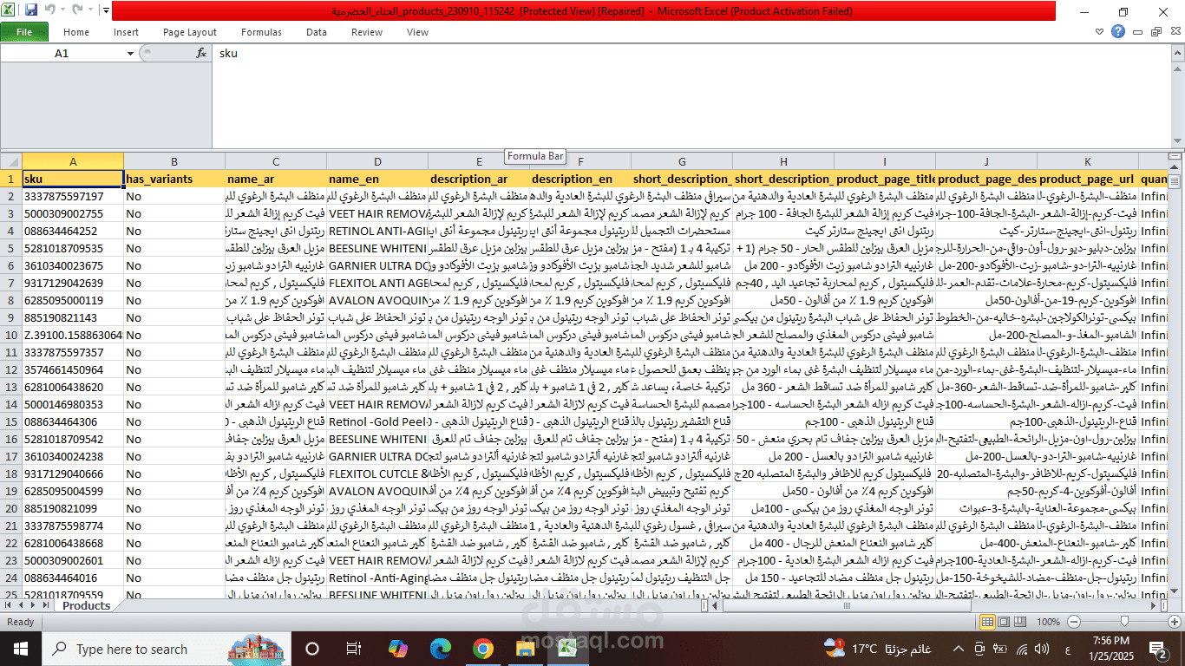Screen dimensions: 1185x666
Task: Open the Formulas ribbon tab
Action: [x=261, y=32]
